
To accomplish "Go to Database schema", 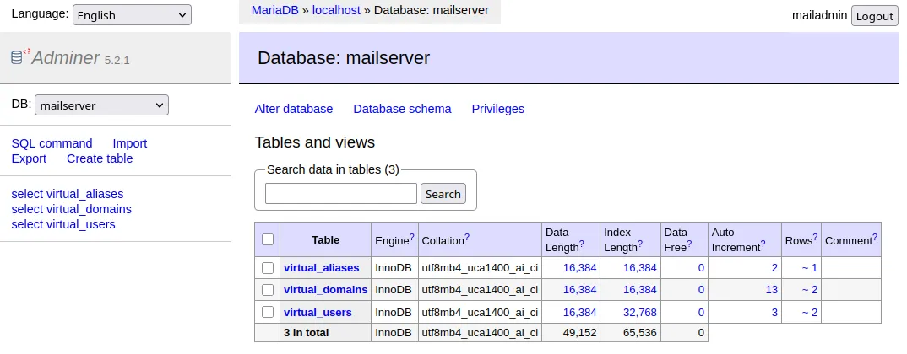I will tap(402, 109).
